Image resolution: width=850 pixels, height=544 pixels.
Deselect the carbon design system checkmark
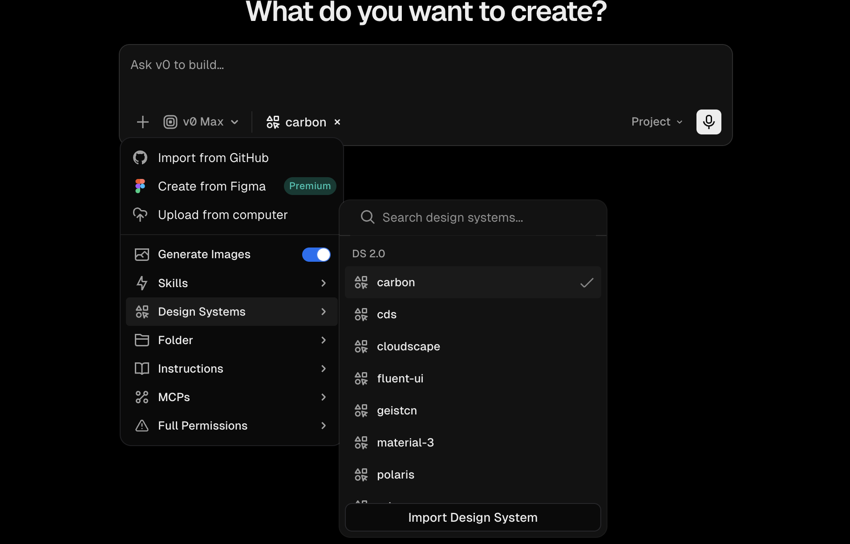tap(587, 282)
